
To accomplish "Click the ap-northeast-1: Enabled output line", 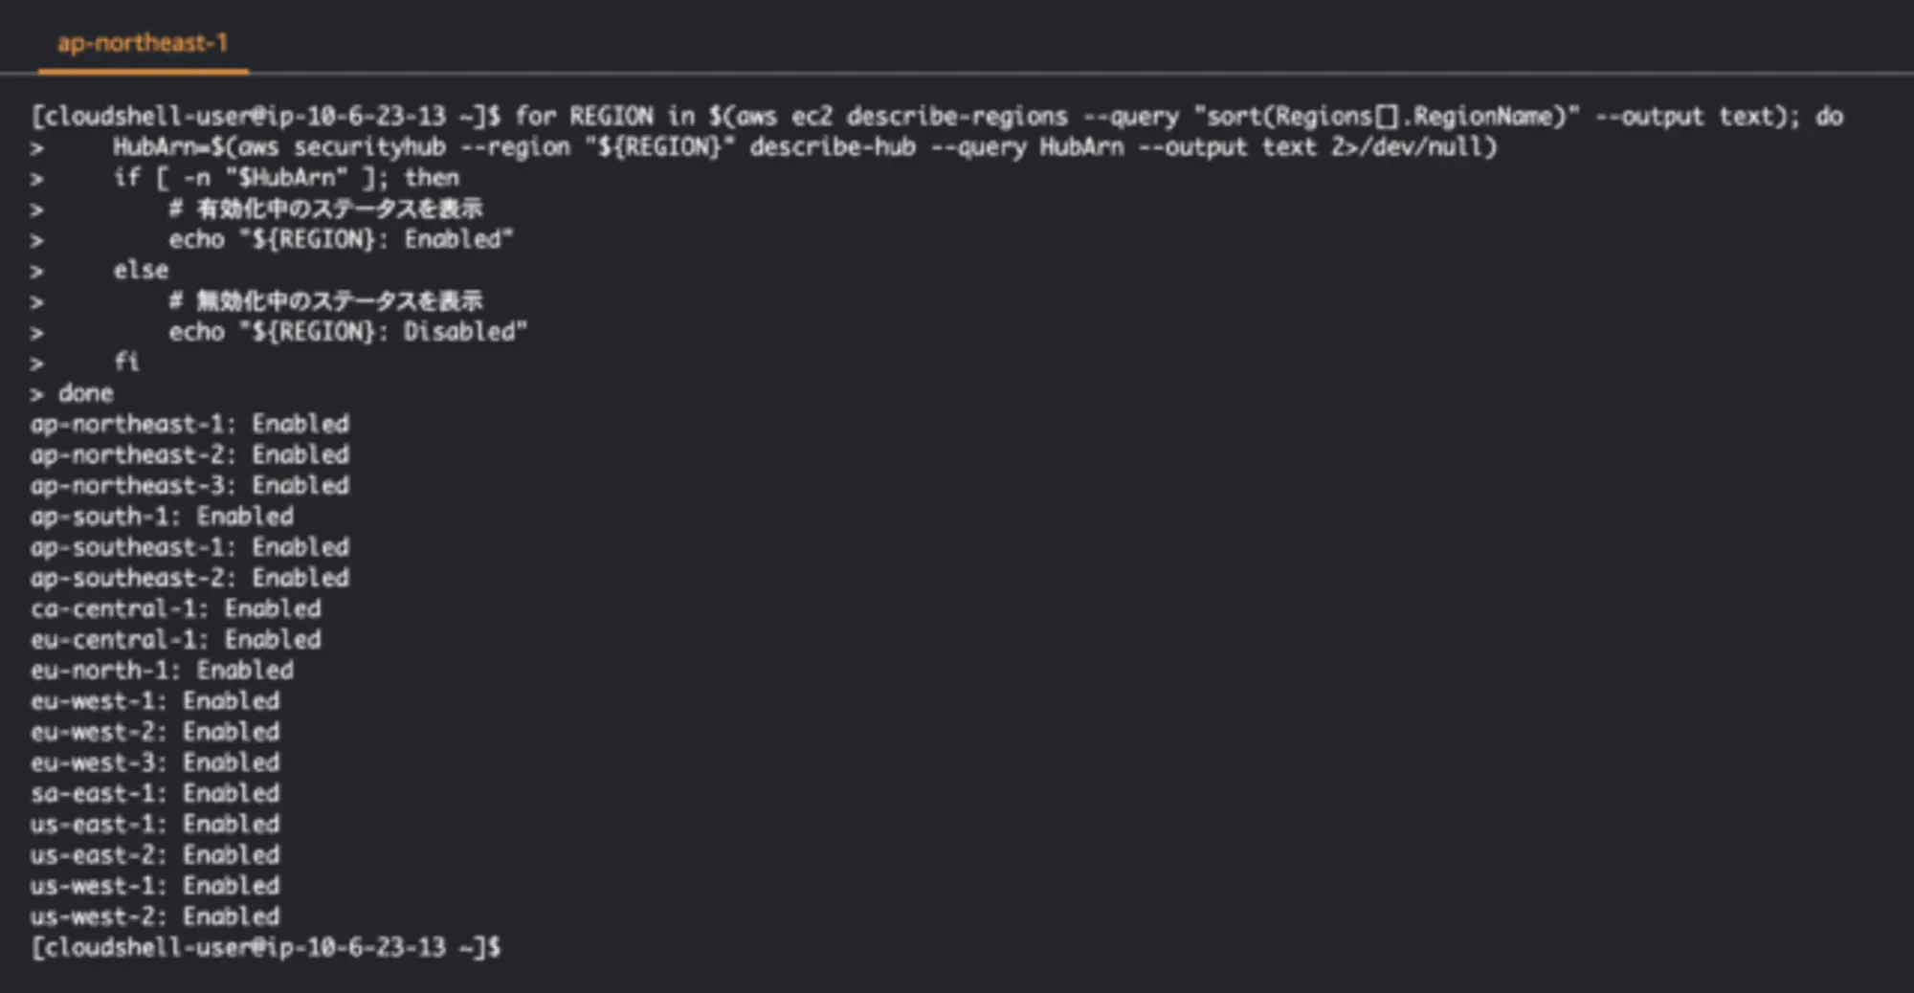I will [189, 424].
